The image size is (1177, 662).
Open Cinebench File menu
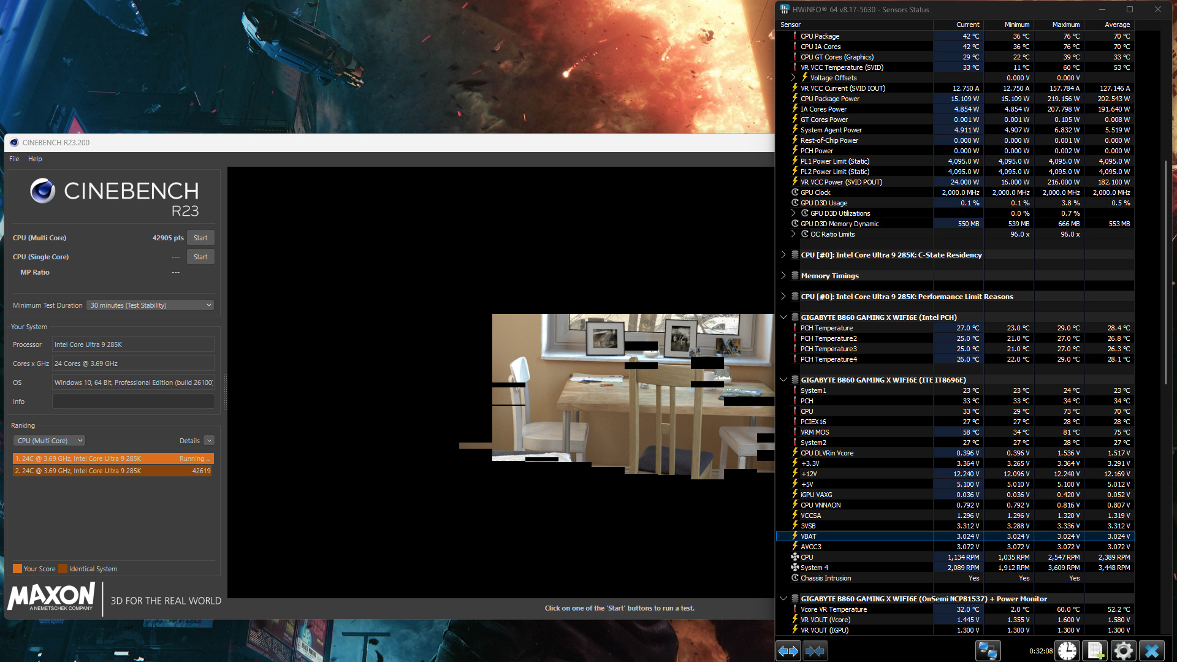coord(14,159)
